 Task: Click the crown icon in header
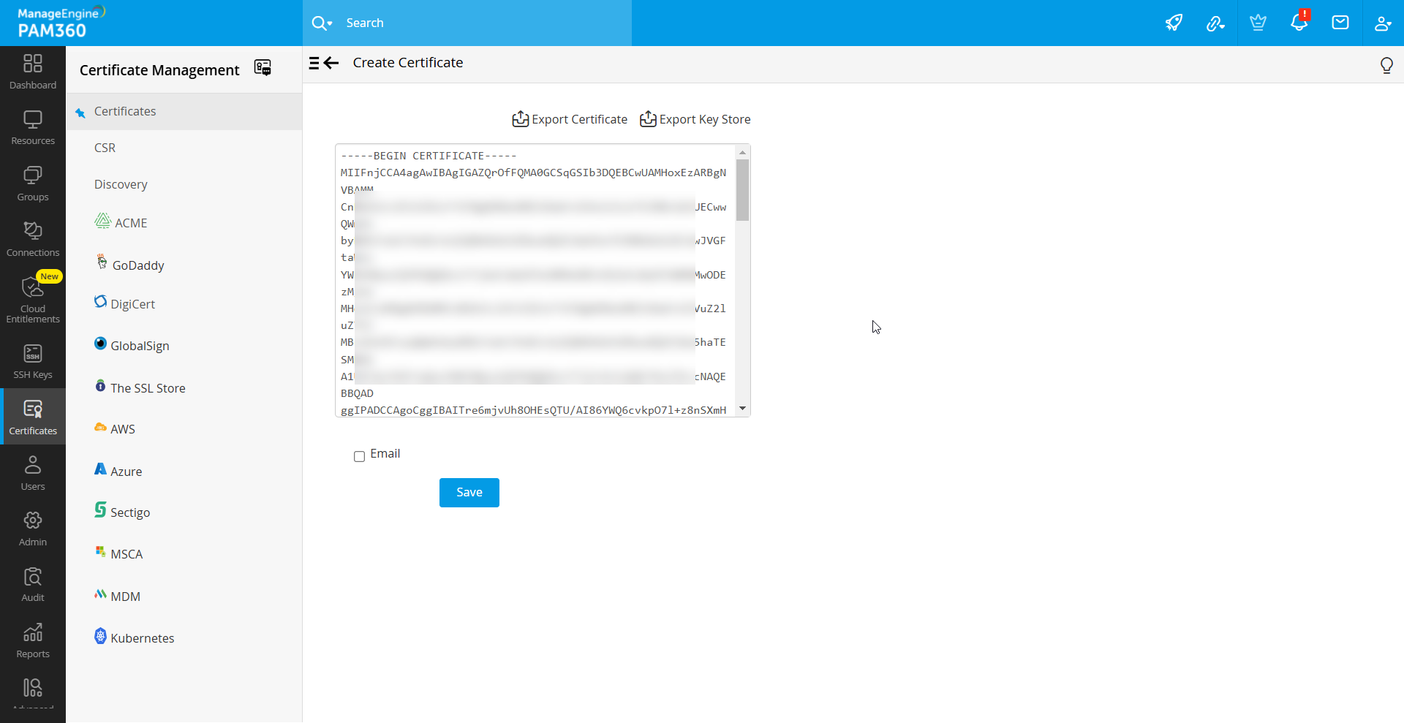[1258, 23]
